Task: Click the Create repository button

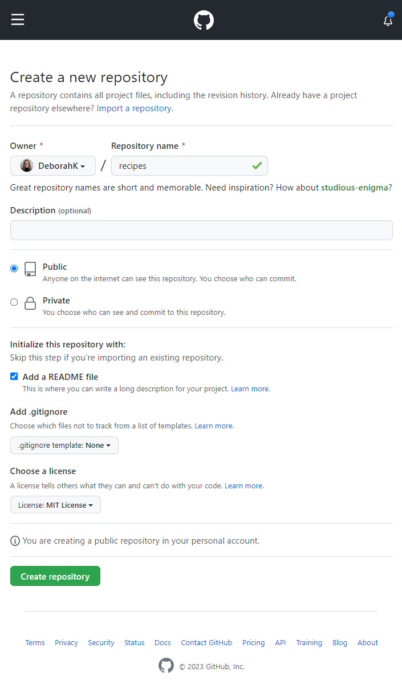Action: 55,576
